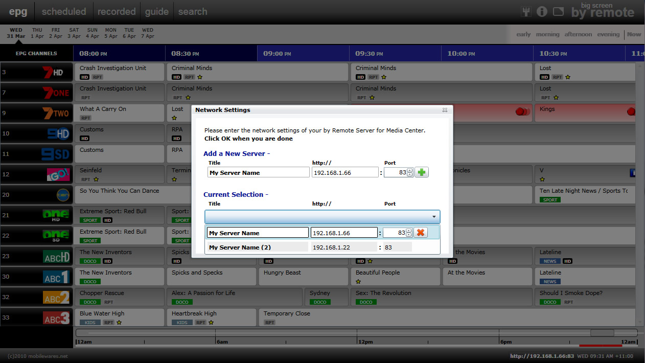Open Ten Late Night News program
Image resolution: width=645 pixels, height=363 pixels.
(x=585, y=195)
